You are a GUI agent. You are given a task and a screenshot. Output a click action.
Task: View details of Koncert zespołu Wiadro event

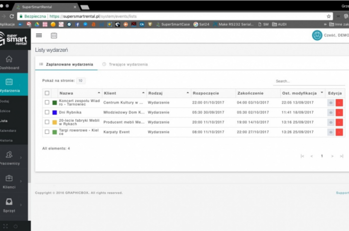pyautogui.click(x=331, y=102)
